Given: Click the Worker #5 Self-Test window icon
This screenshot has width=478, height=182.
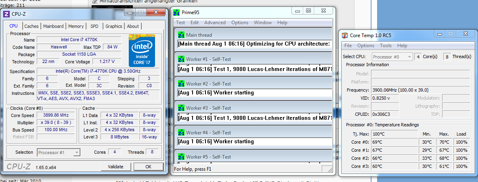Looking at the screenshot, I should 181,157.
